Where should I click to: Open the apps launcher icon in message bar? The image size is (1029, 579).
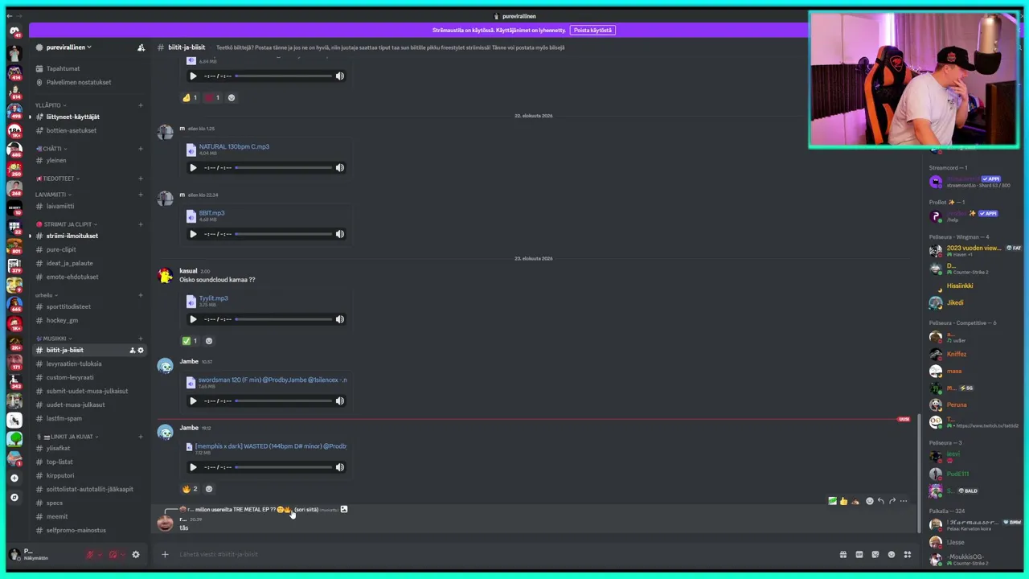[x=908, y=555]
